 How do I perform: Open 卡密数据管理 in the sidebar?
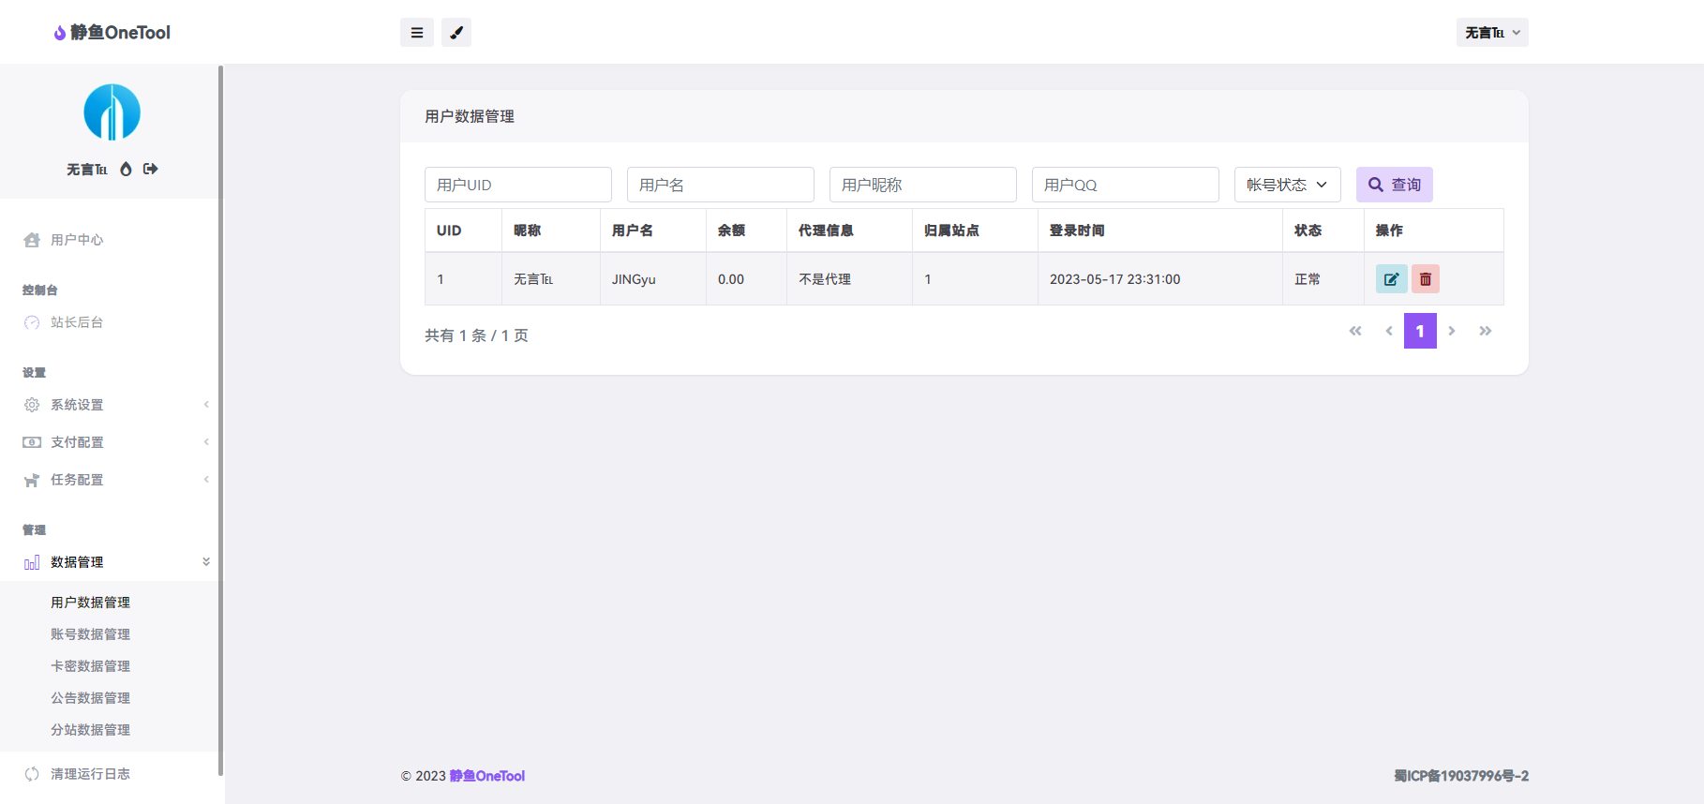point(90,666)
